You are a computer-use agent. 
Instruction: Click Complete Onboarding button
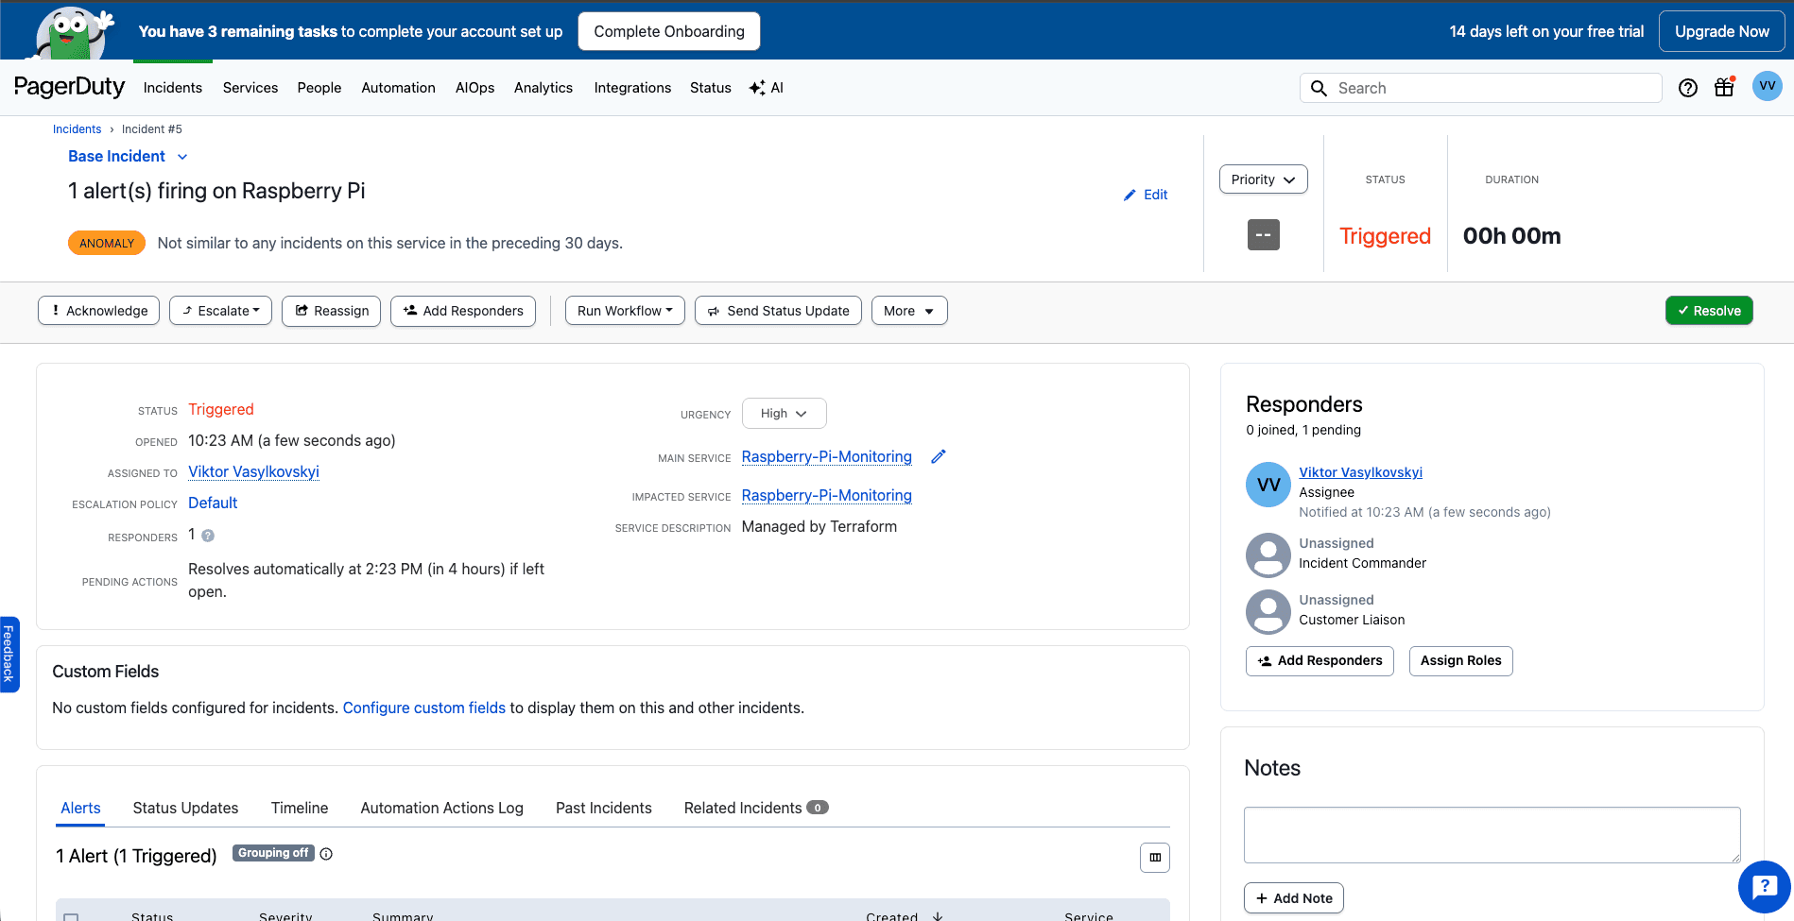[x=669, y=31]
